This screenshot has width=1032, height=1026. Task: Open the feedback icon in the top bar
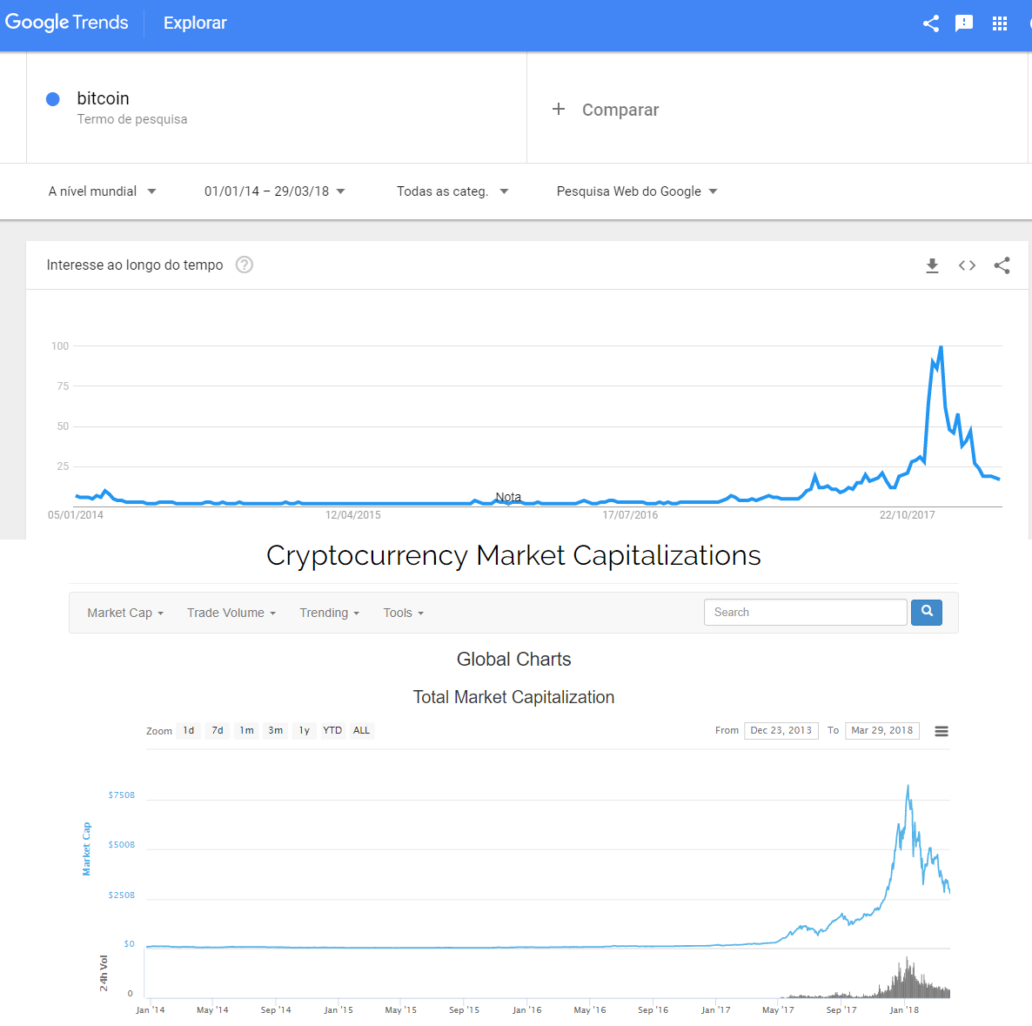tap(964, 23)
